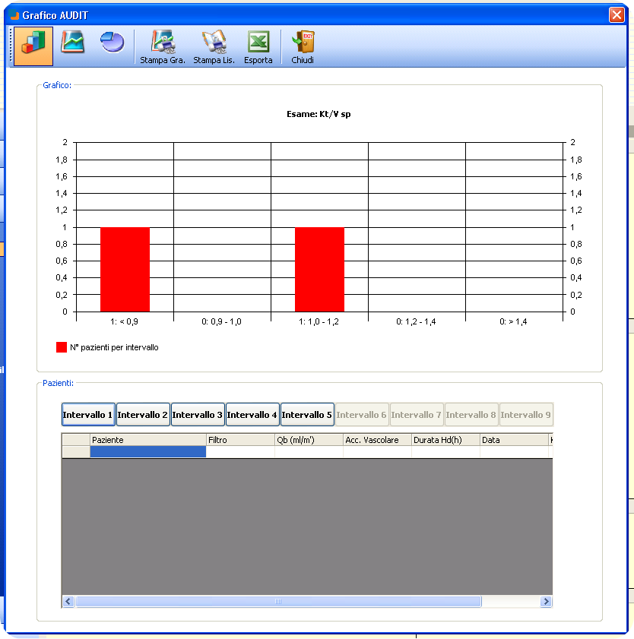Click the Paziente column header

click(148, 440)
